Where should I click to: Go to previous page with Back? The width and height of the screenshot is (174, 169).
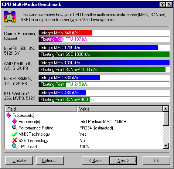95,160
